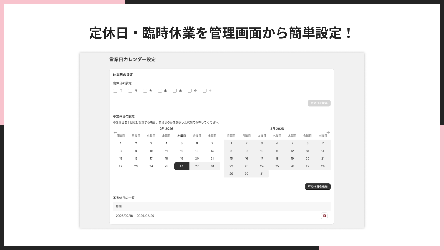Check the 月 (Monday) regular holiday checkbox

pyautogui.click(x=130, y=91)
